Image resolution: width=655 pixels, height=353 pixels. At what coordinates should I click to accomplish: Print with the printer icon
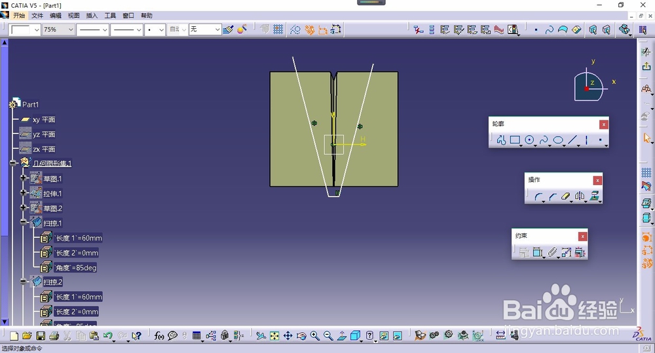(54, 335)
